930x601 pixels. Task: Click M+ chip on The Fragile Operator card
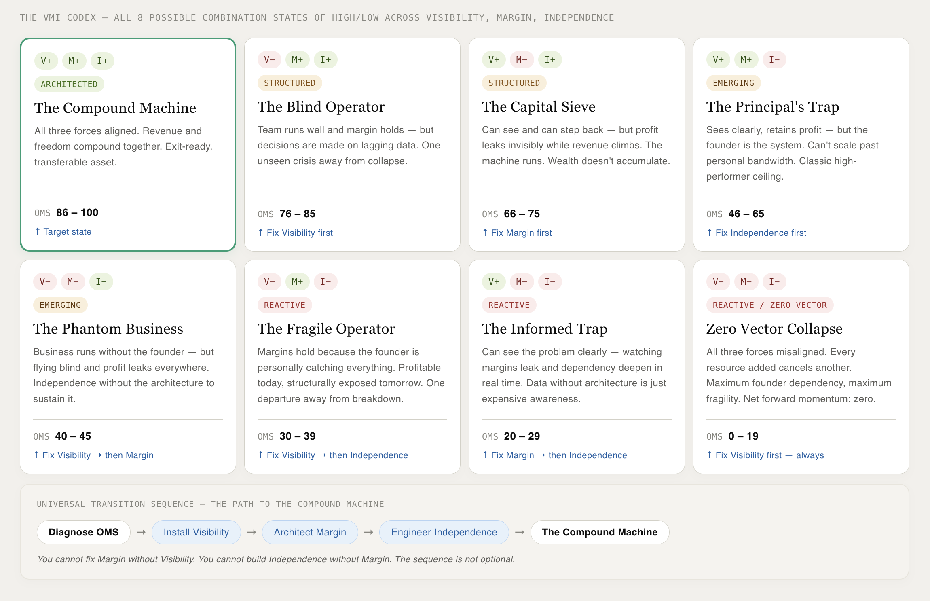click(x=297, y=282)
